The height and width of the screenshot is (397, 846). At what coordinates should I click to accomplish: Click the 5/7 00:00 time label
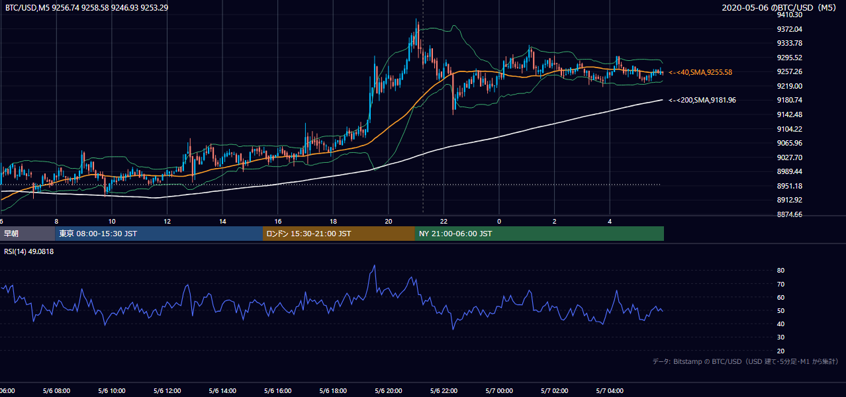pyautogui.click(x=499, y=391)
